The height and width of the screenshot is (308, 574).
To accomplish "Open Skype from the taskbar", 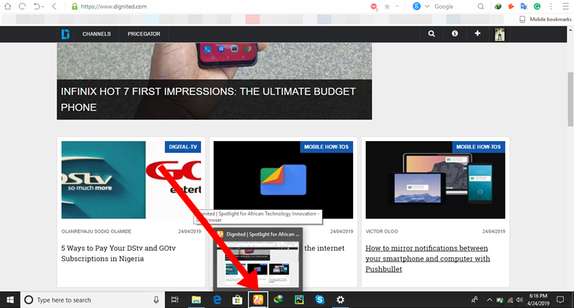I will [320, 300].
